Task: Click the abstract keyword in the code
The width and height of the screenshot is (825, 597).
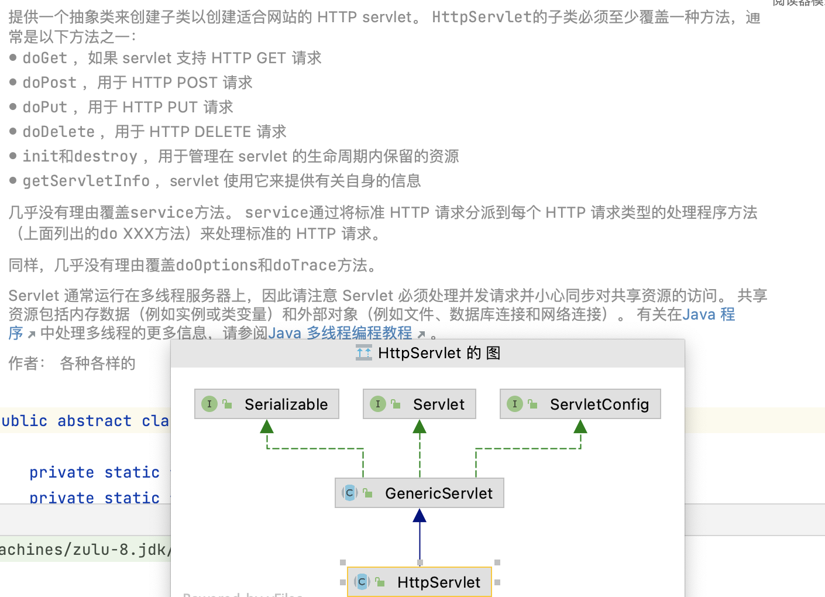Action: [94, 421]
